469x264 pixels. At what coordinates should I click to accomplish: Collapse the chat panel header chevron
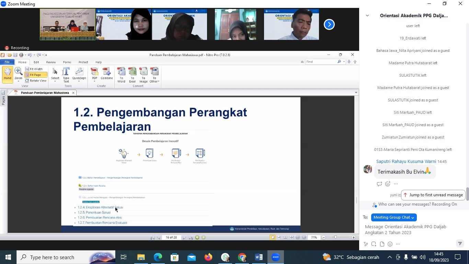pos(367,15)
